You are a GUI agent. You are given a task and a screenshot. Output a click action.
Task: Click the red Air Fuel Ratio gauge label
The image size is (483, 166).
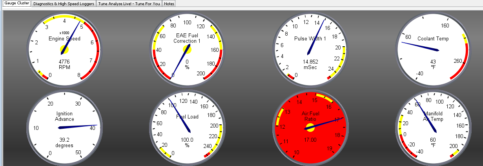click(x=310, y=116)
